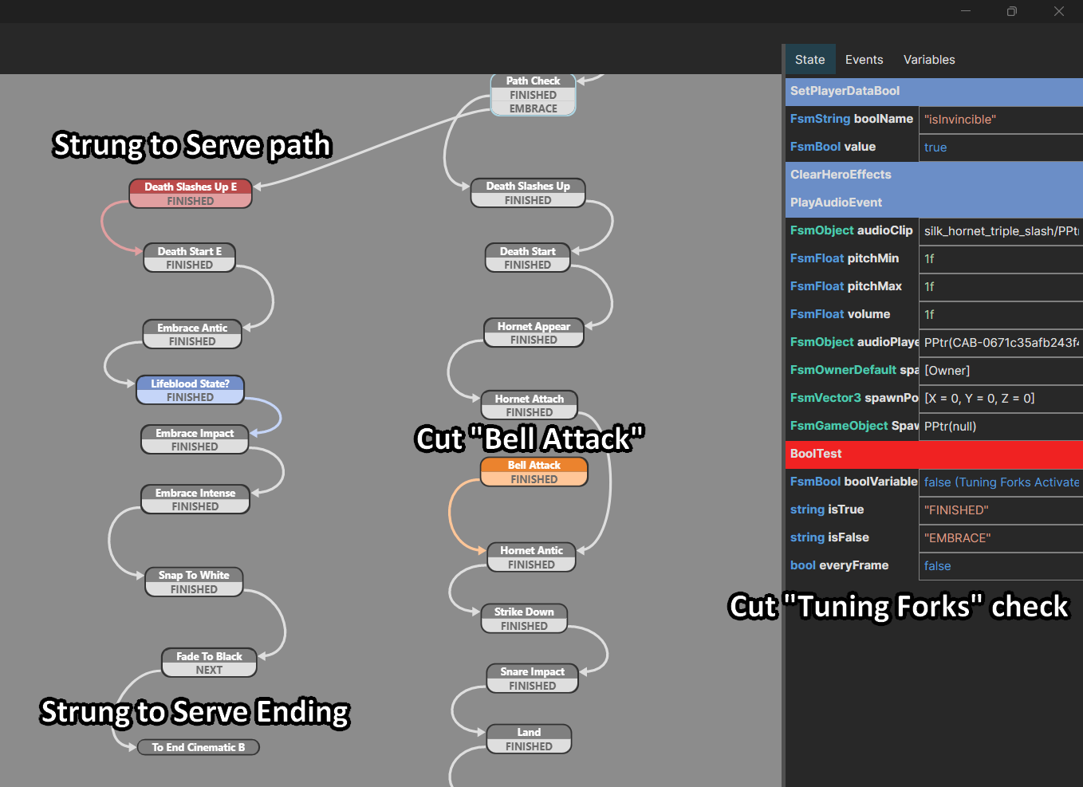This screenshot has height=787, width=1083.
Task: Collapse the PlayAudioEvent action header
Action: click(x=933, y=203)
